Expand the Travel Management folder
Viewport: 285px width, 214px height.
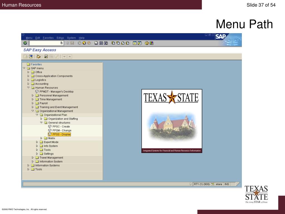coord(33,158)
